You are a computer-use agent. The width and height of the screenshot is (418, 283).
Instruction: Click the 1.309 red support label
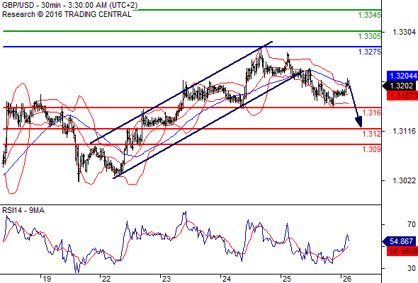pyautogui.click(x=372, y=149)
